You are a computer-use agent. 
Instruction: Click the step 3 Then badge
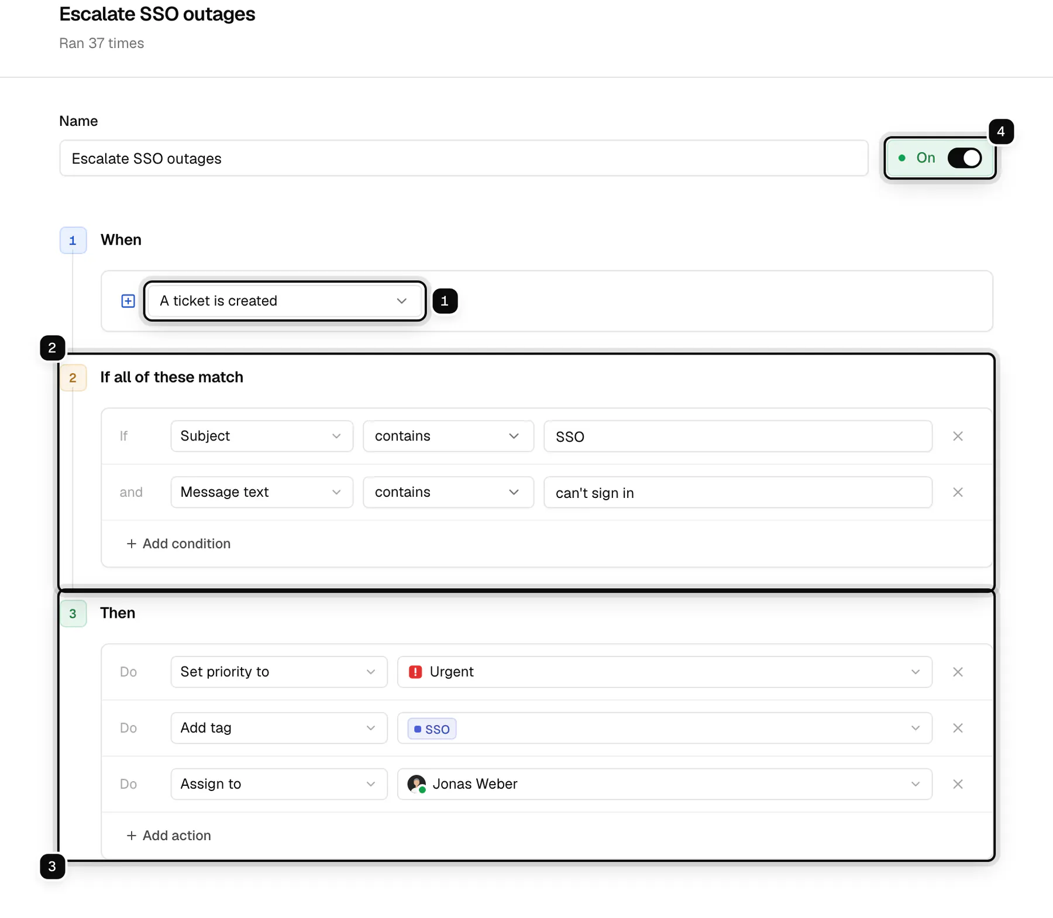click(x=73, y=613)
